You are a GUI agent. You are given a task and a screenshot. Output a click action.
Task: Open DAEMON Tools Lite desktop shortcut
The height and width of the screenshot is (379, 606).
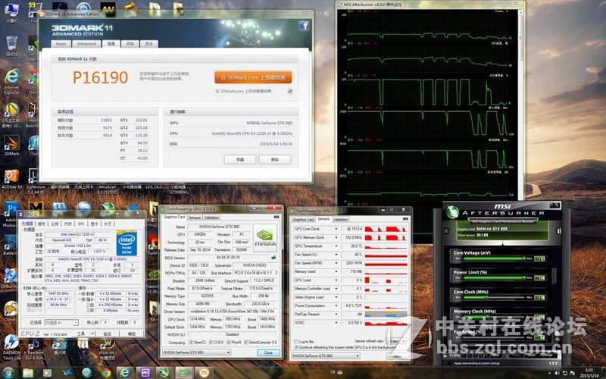(x=11, y=346)
